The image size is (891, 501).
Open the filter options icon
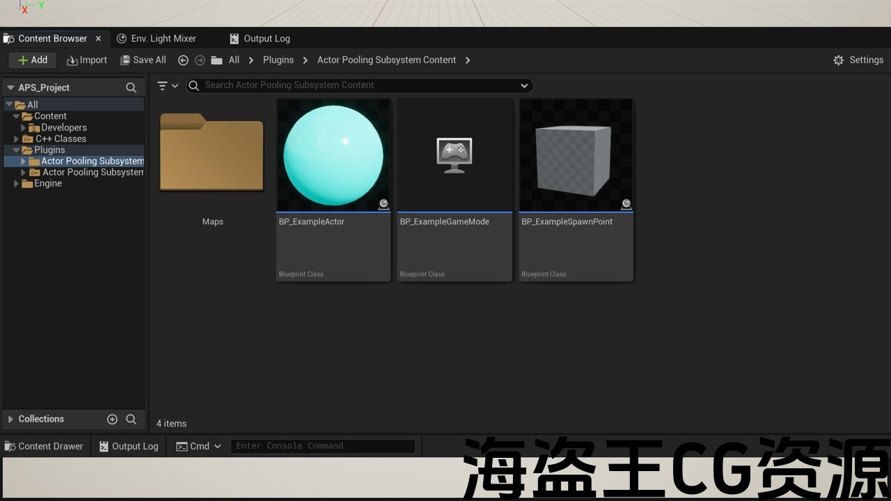(x=167, y=86)
